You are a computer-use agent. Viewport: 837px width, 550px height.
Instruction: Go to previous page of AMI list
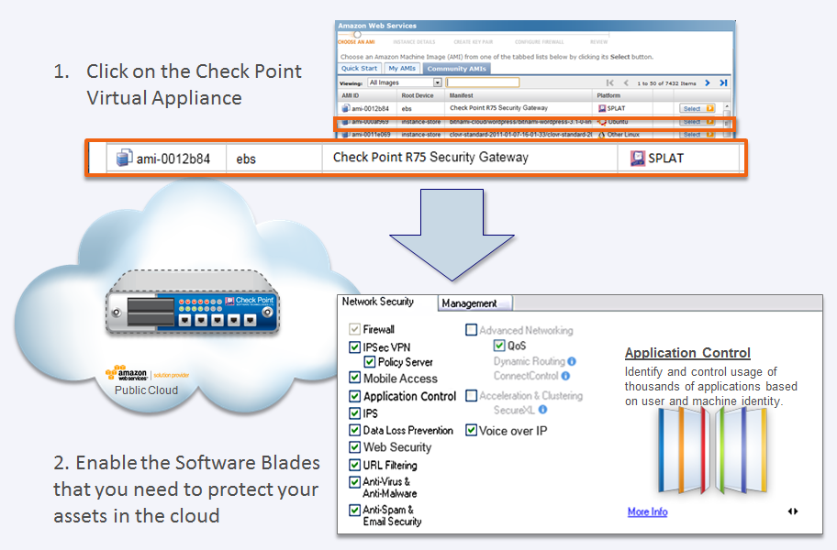(x=626, y=82)
